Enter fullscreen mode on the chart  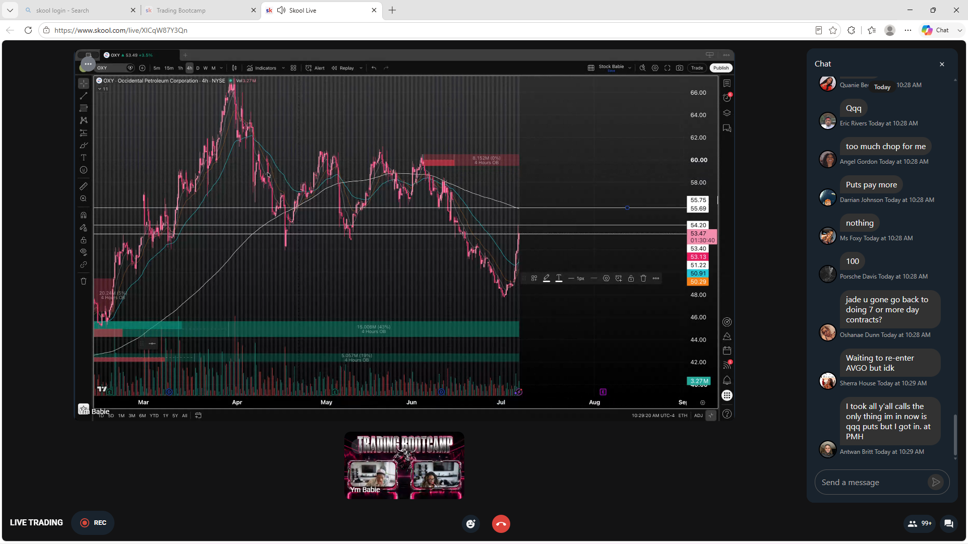tap(667, 68)
